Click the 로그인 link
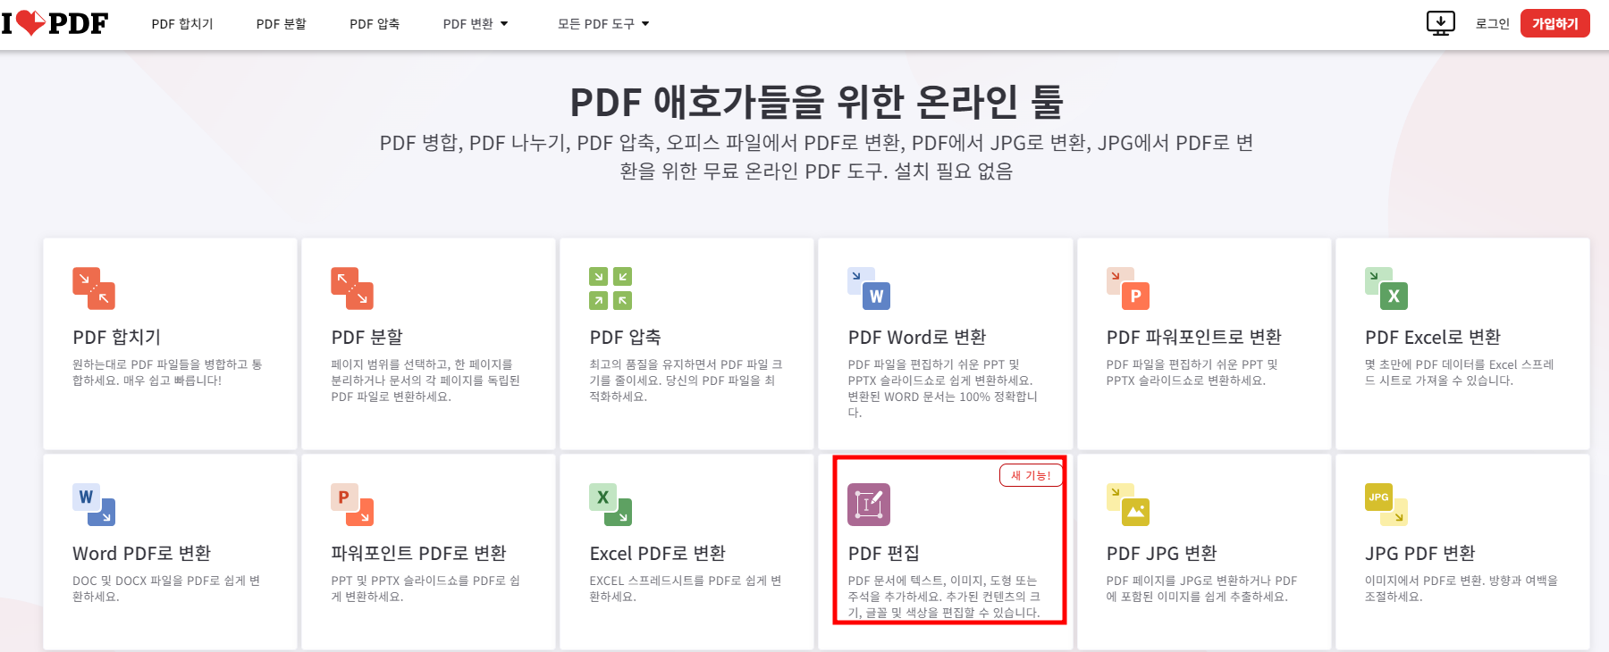The height and width of the screenshot is (652, 1609). pos(1492,24)
